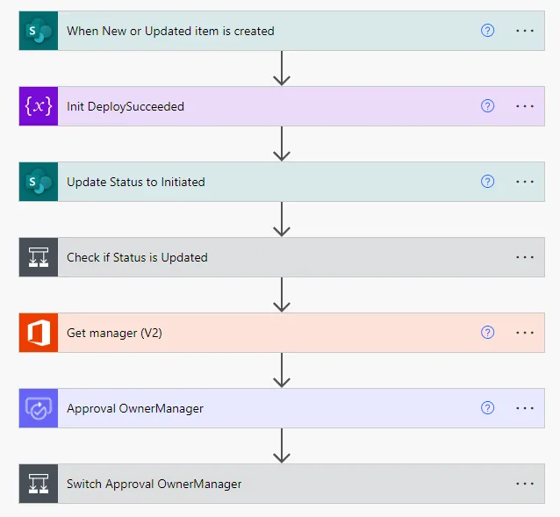The height and width of the screenshot is (517, 560).
Task: Open help for Update Status to Initiated
Action: [487, 182]
